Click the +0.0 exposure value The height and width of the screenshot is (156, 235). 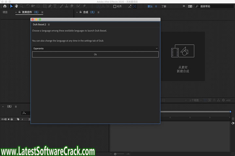[228, 100]
